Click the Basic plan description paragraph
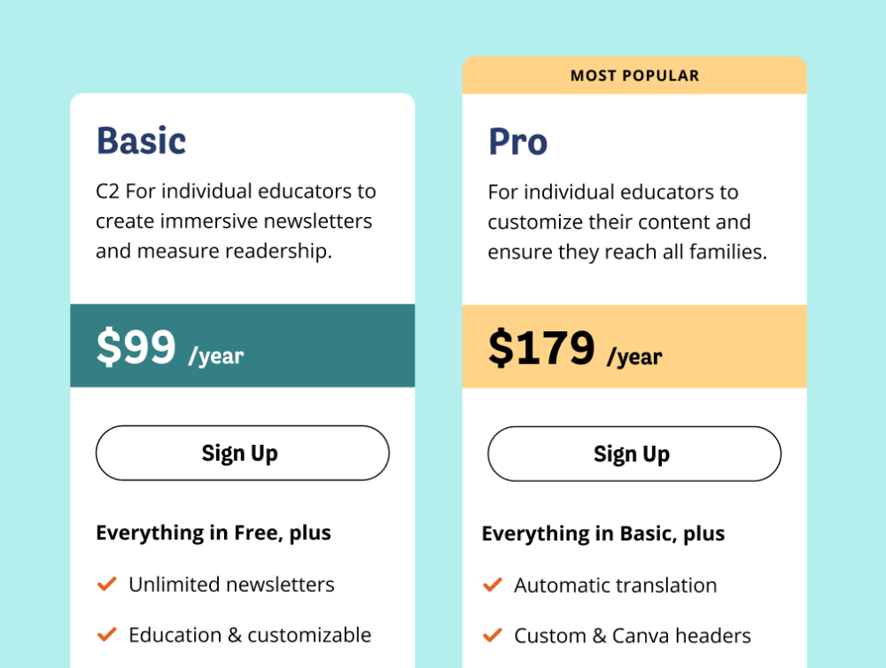The width and height of the screenshot is (886, 668). [236, 221]
